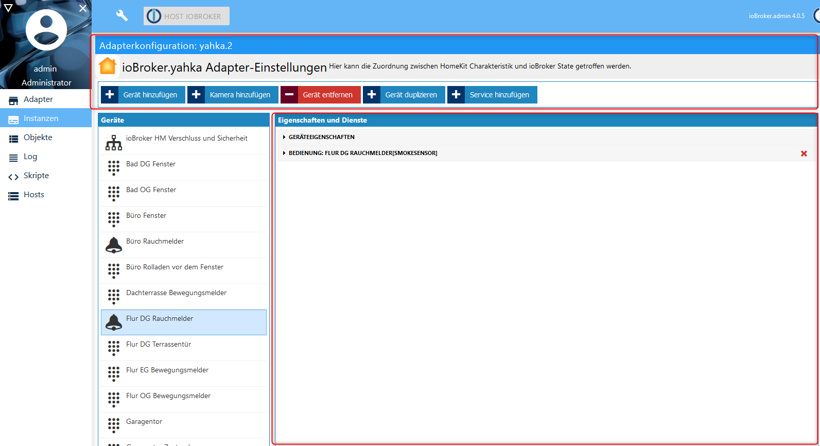Go to Instanzen in the sidebar

pyautogui.click(x=46, y=118)
